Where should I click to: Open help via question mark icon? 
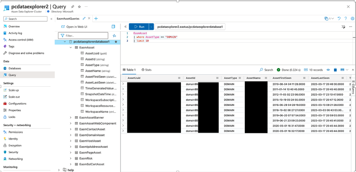point(346,18)
